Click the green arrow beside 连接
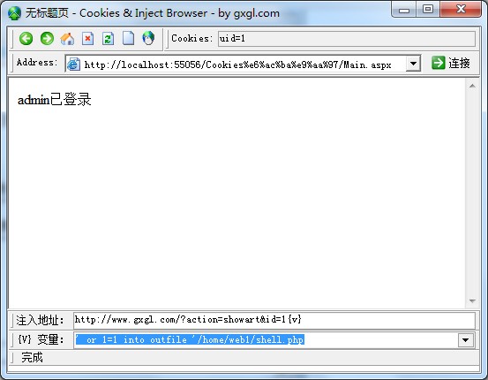488x380 pixels. pyautogui.click(x=439, y=63)
